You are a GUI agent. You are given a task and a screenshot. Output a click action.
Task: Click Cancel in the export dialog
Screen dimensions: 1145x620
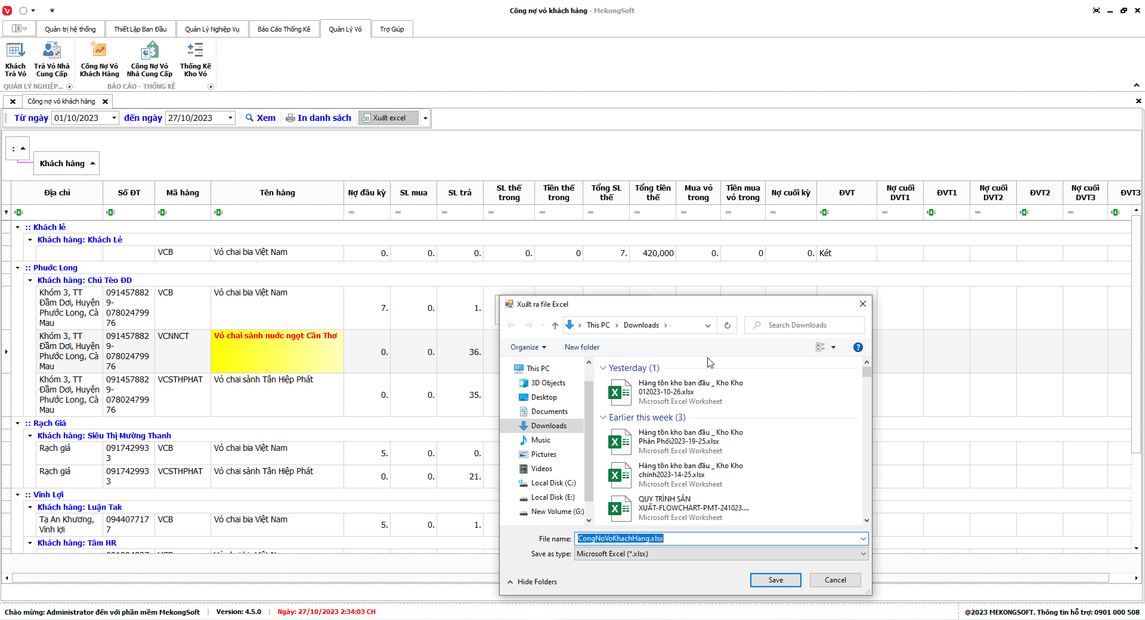835,580
